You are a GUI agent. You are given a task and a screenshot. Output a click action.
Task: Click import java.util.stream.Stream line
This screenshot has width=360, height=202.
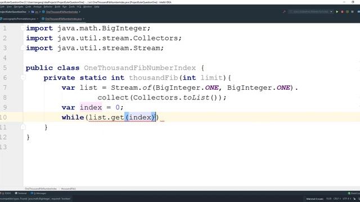pyautogui.click(x=95, y=48)
